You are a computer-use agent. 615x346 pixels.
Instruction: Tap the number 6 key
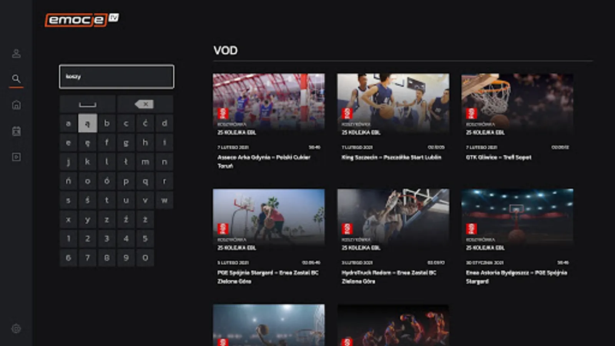[68, 258]
